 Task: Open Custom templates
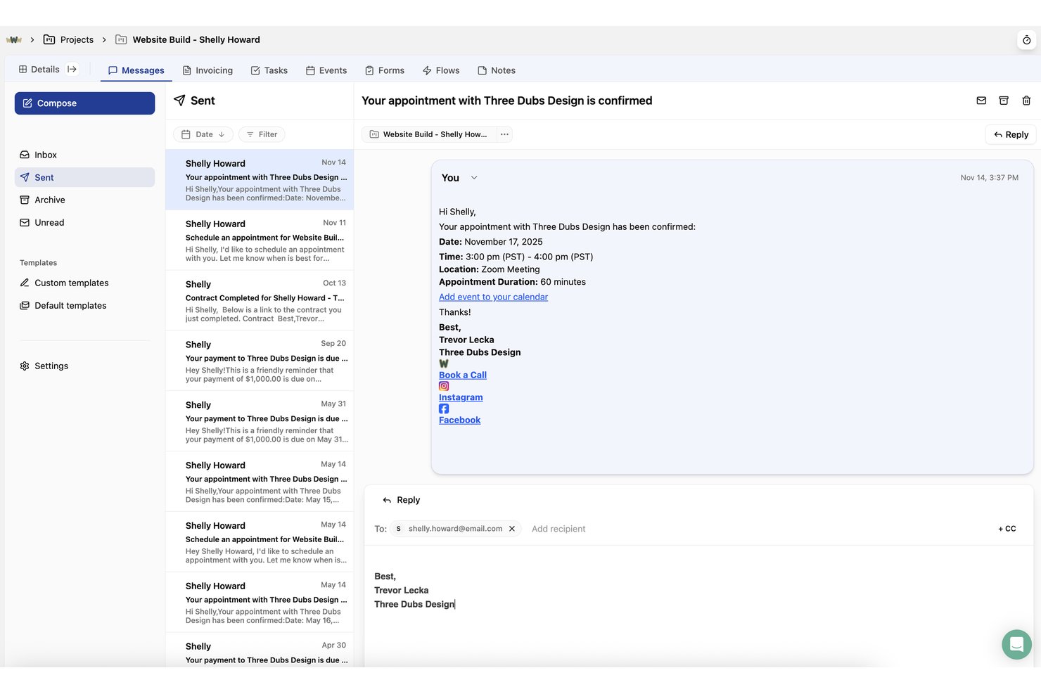(x=84, y=283)
